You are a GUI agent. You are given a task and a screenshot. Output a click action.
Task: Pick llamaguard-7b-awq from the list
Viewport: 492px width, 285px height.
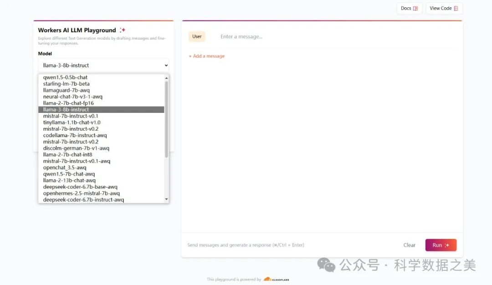pyautogui.click(x=66, y=90)
